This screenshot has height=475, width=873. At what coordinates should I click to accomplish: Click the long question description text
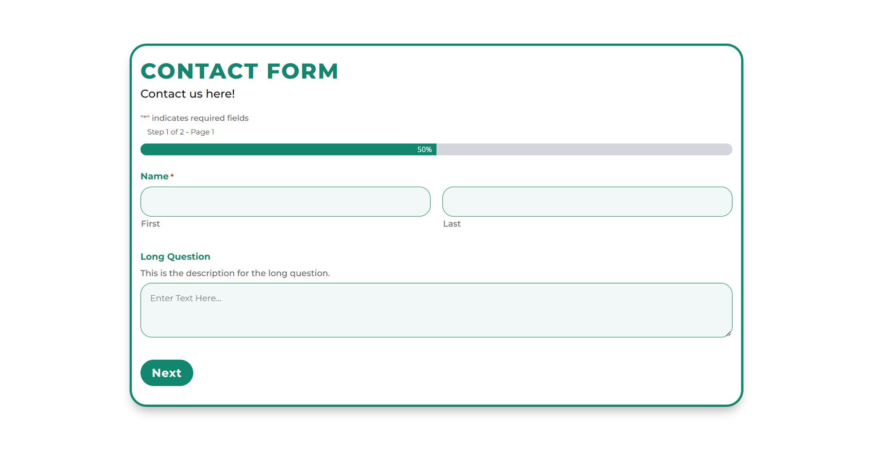tap(235, 273)
